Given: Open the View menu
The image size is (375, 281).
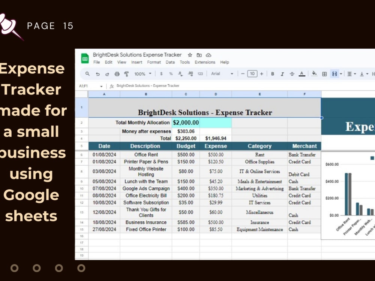Looking at the screenshot, I should 121,62.
